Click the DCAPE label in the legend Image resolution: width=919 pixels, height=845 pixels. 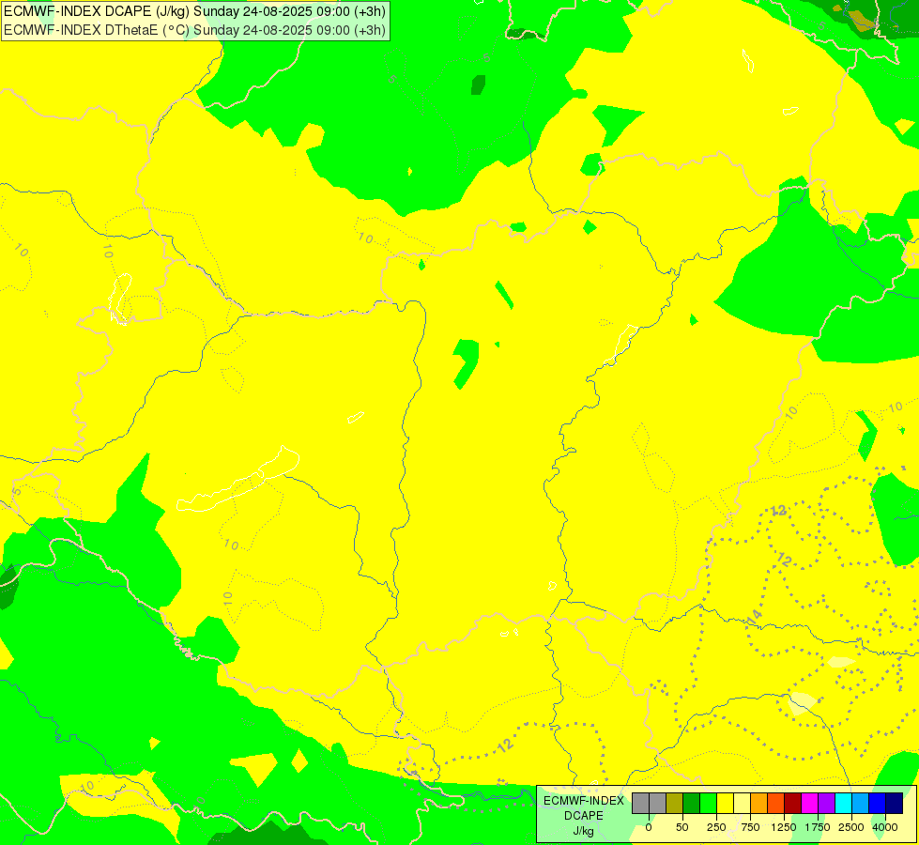[x=584, y=816]
